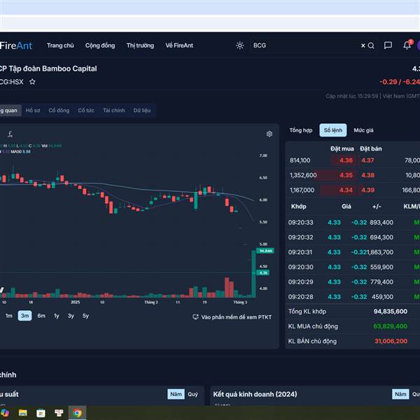The width and height of the screenshot is (420, 420).
Task: Click bid price 4.35
Action: 346,175
